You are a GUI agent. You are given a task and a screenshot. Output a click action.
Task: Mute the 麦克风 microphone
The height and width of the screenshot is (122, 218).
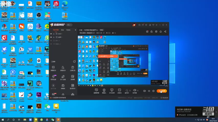coord(127,91)
